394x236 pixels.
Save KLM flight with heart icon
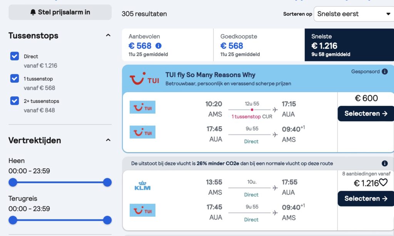(x=383, y=182)
